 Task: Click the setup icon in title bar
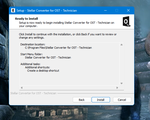pyautogui.click(x=13, y=10)
